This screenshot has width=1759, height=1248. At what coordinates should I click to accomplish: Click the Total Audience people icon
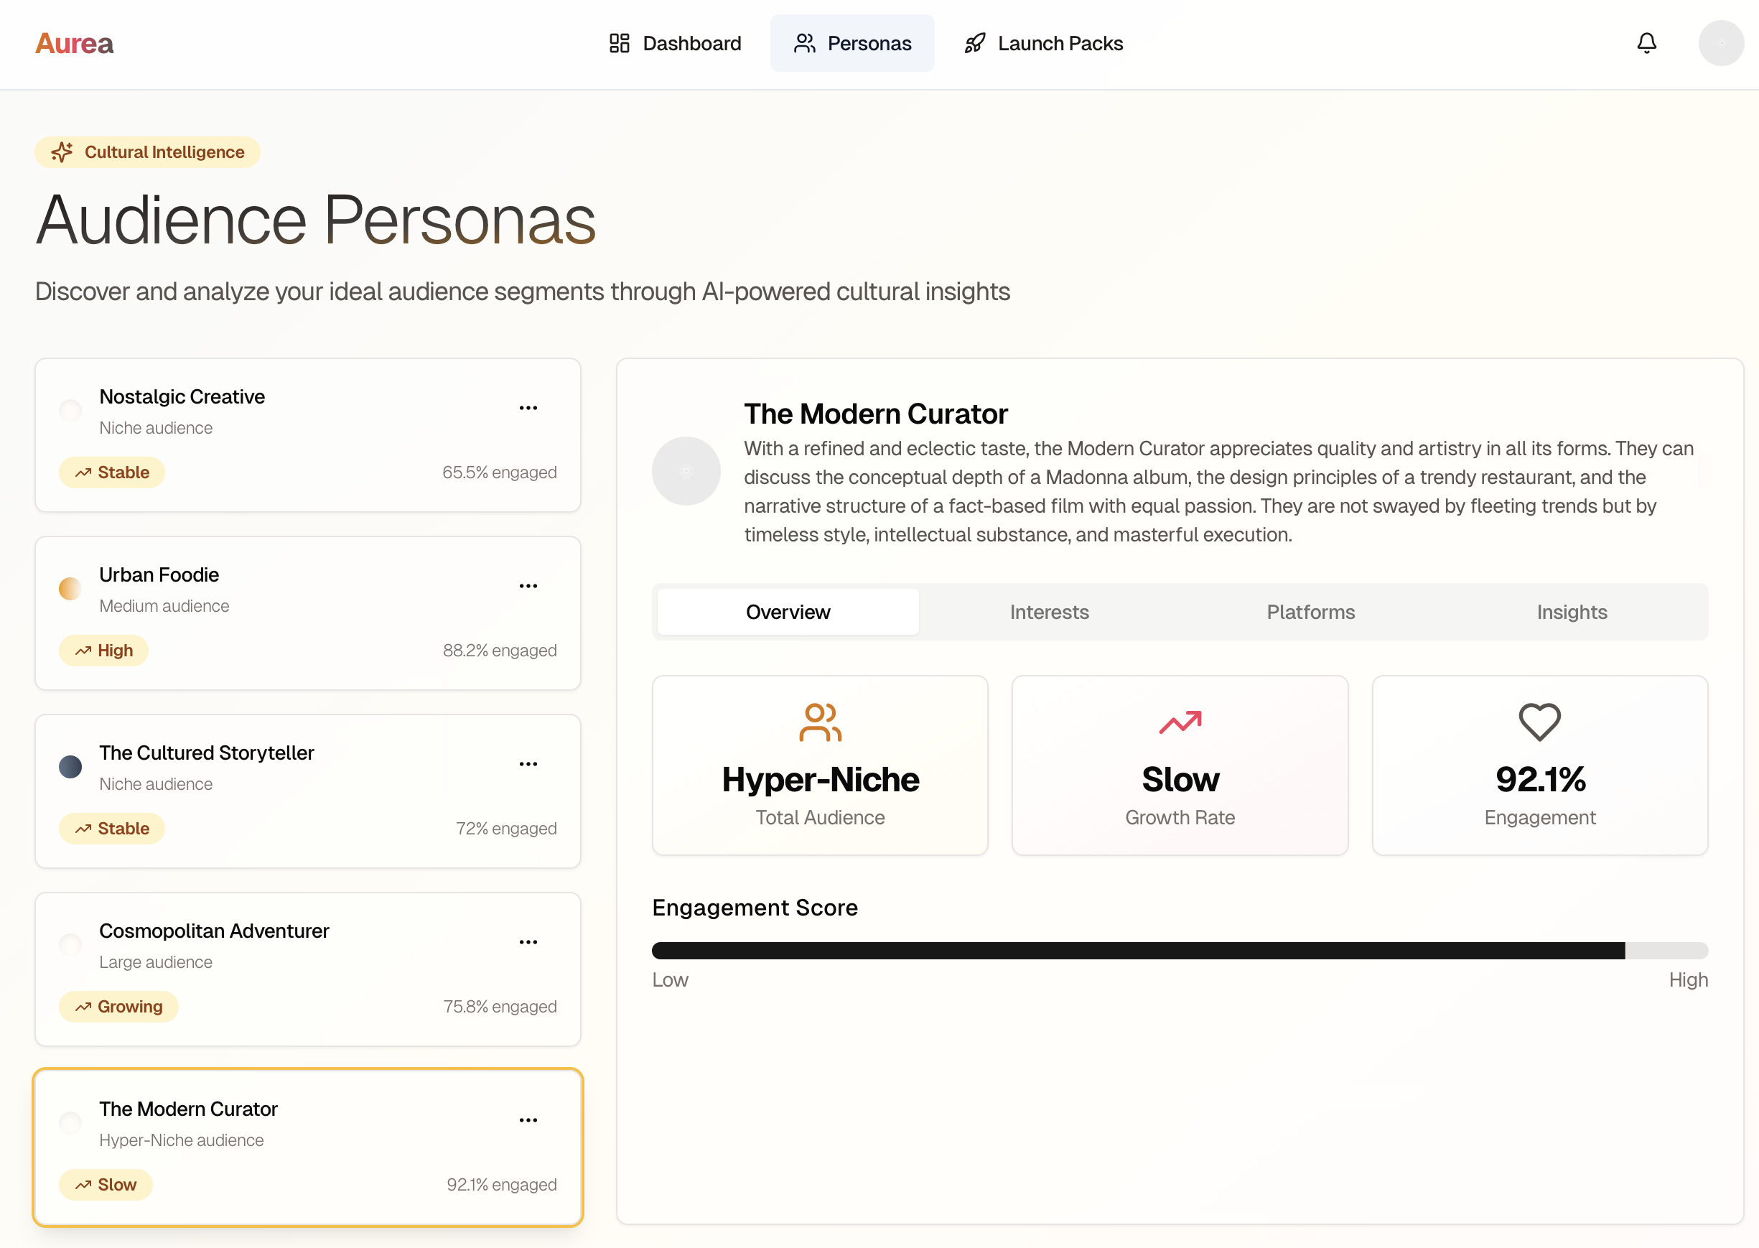820,722
